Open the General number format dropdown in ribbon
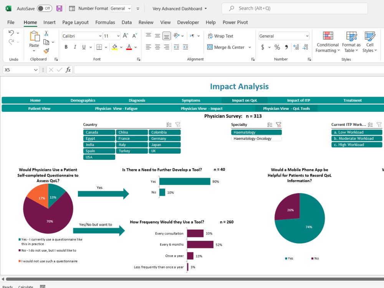This screenshot has width=384, height=288. pyautogui.click(x=307, y=36)
